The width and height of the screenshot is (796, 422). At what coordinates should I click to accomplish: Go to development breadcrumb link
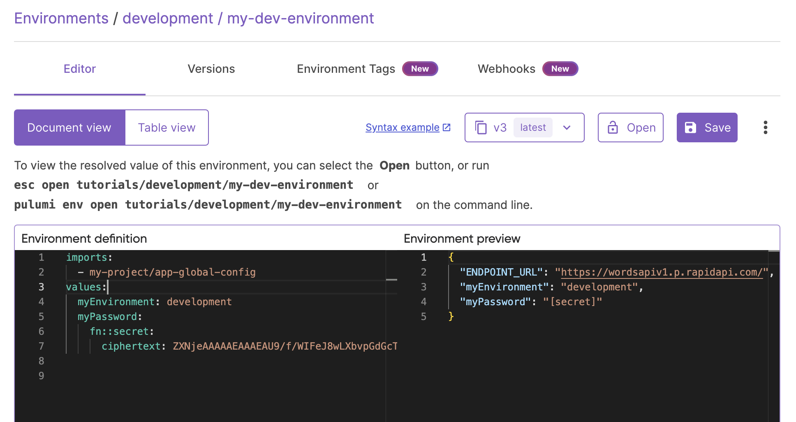(168, 19)
